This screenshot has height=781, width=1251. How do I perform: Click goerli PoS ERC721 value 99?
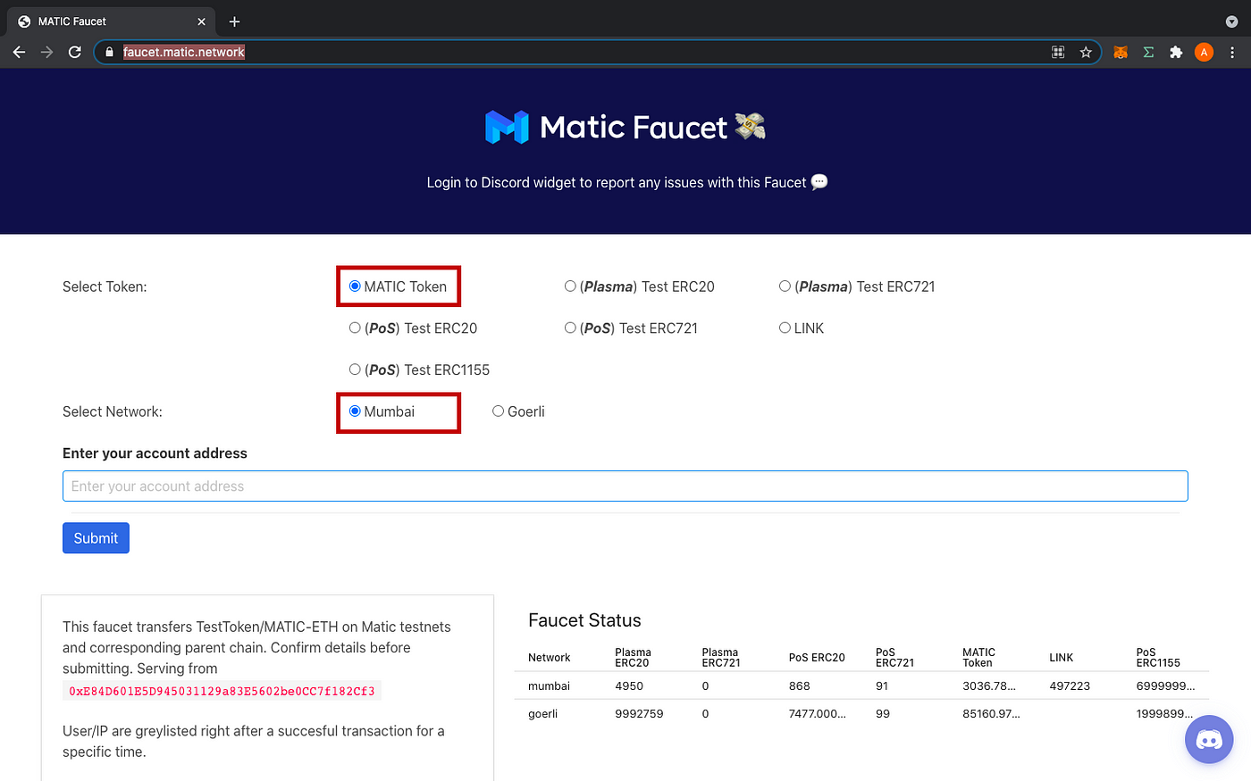pos(883,714)
